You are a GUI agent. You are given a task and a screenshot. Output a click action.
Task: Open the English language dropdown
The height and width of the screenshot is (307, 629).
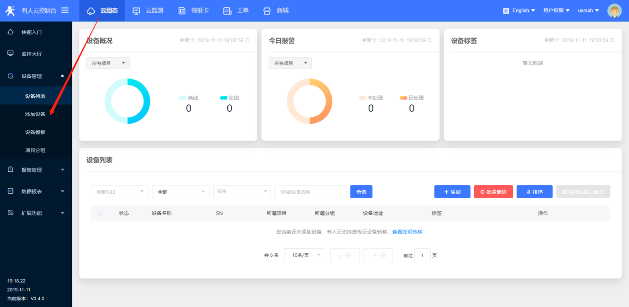point(519,10)
